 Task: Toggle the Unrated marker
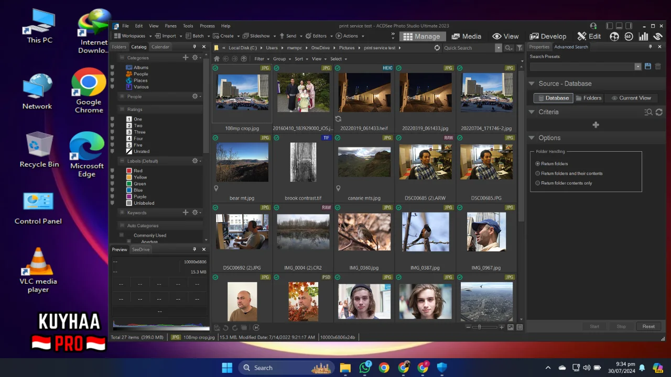point(112,151)
